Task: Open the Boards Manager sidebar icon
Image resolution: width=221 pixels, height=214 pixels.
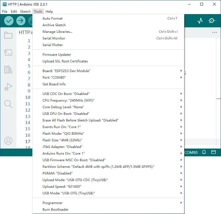Action: pos(8,52)
